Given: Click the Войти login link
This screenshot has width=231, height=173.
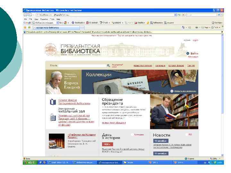Looking at the screenshot, I should point(194,54).
